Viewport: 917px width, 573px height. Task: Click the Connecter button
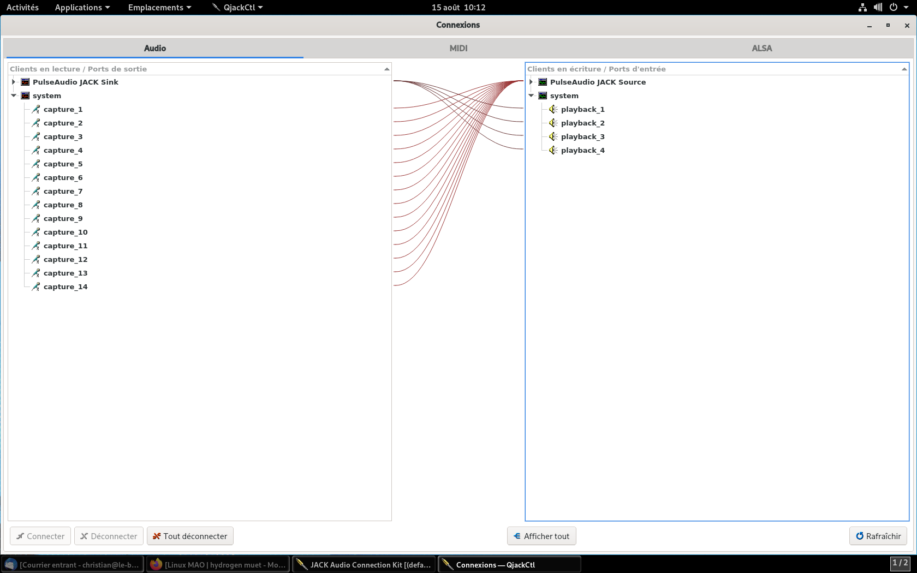pyautogui.click(x=40, y=536)
